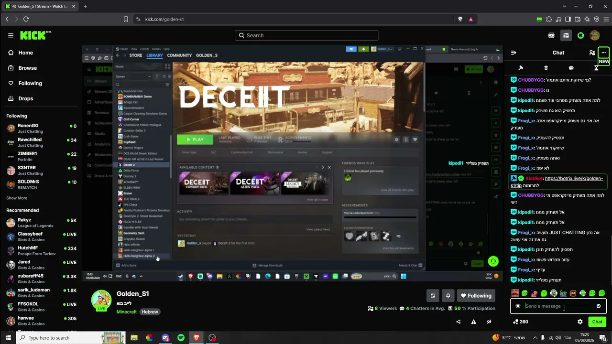Open the botrix tip link in chat
Viewport: 612px width, 344px height.
coord(556,182)
